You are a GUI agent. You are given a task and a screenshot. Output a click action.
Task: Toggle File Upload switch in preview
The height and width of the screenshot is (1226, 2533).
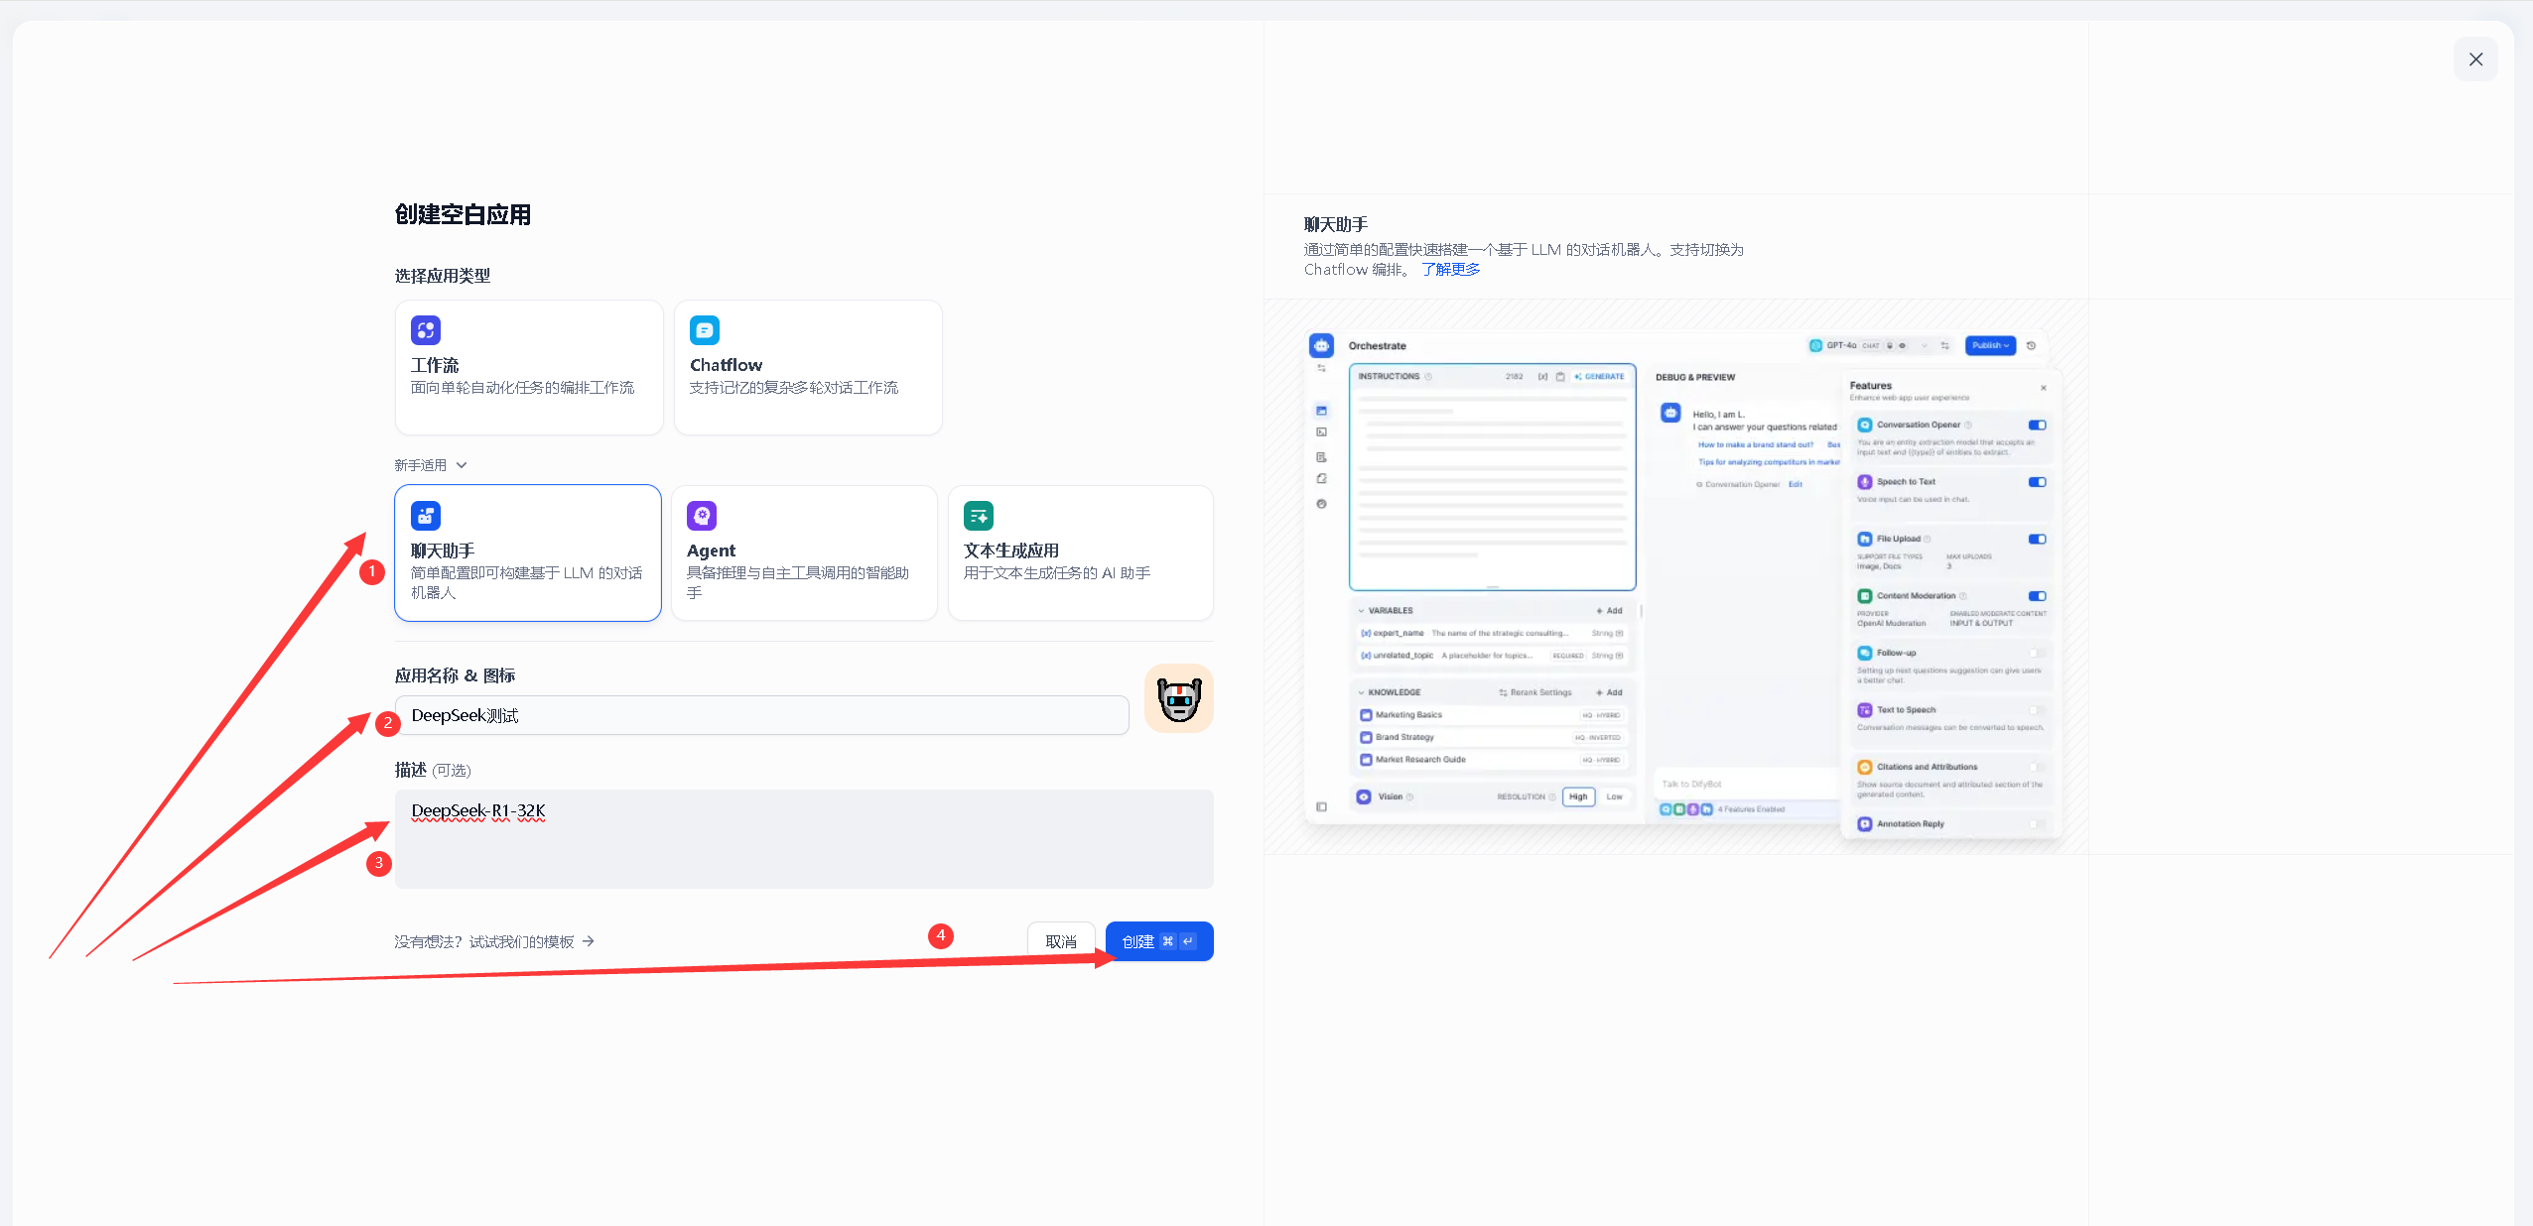[2037, 540]
